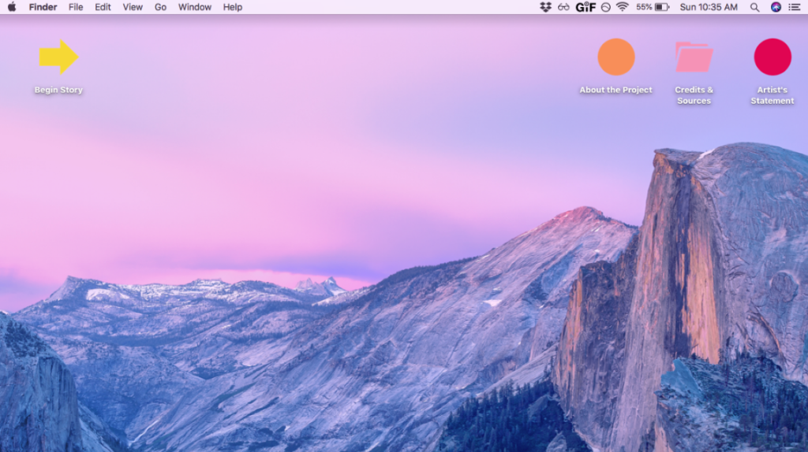Open the View menu
Screen dimensions: 808x452
(x=133, y=7)
